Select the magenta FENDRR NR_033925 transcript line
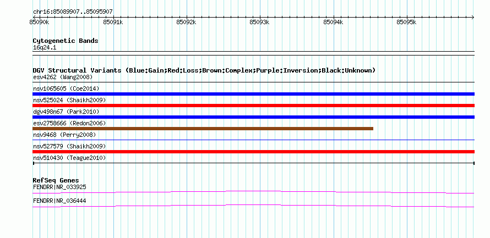Screen dimensions: 490x238 253,192
